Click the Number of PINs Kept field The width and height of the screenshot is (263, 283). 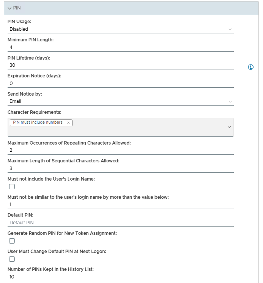[120, 277]
